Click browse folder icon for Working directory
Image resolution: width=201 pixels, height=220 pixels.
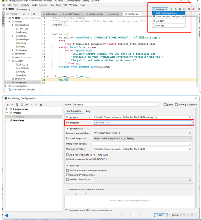click(x=190, y=149)
